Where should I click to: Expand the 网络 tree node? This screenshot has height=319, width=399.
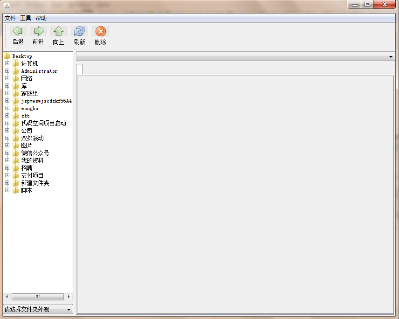coord(7,78)
